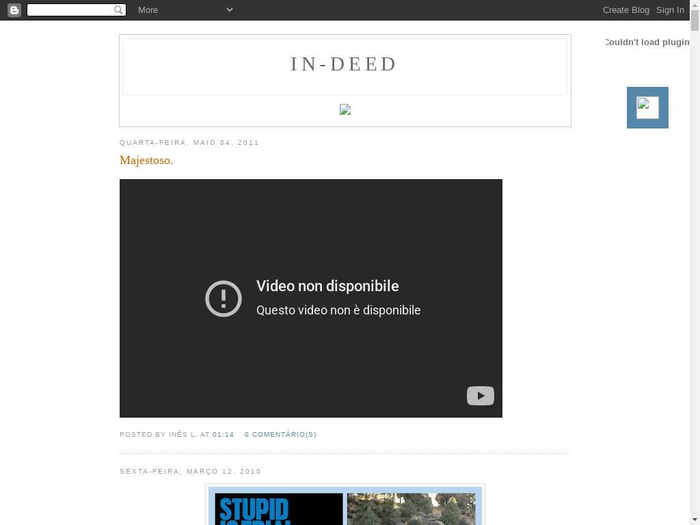Click the vertical scrollbar thumb
This screenshot has width=700, height=525.
coord(695,21)
